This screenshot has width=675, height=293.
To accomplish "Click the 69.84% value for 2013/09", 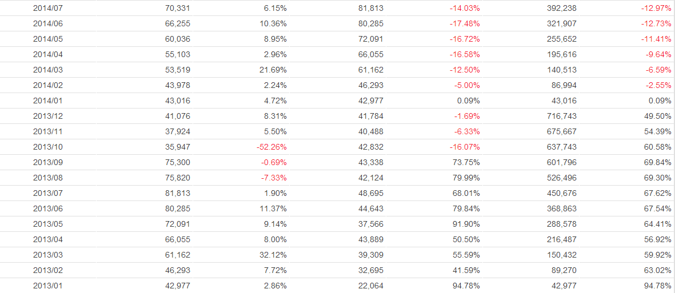I will coord(657,162).
